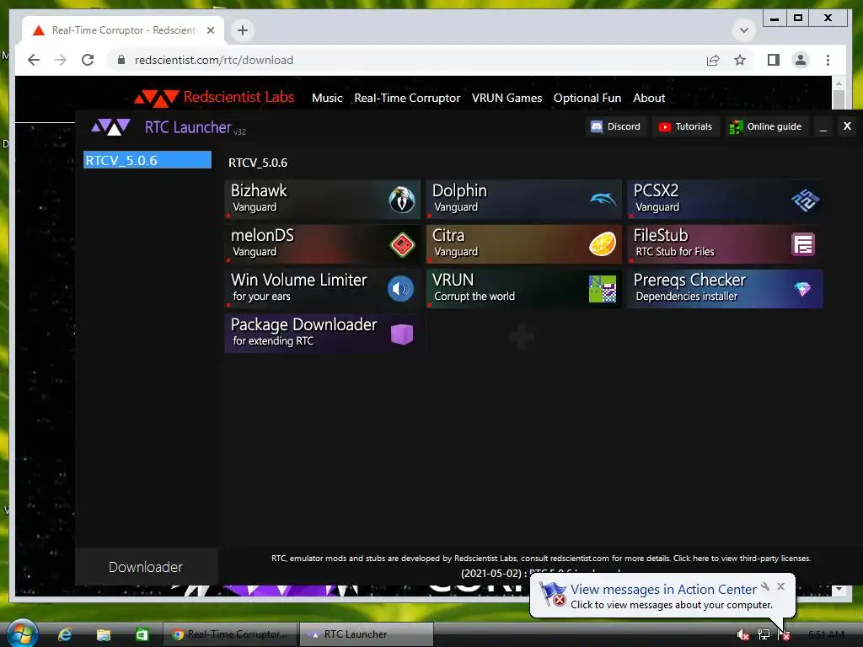
Task: Click the browser Back arrow
Action: pos(34,60)
